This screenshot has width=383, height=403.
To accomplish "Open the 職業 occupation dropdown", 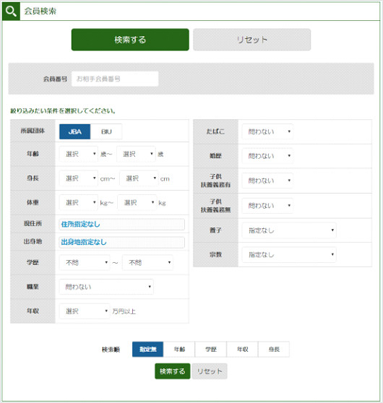I will pos(106,287).
